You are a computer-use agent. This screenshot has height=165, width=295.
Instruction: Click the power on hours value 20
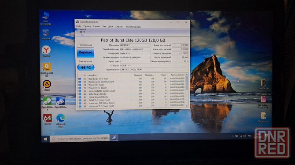[180, 61]
